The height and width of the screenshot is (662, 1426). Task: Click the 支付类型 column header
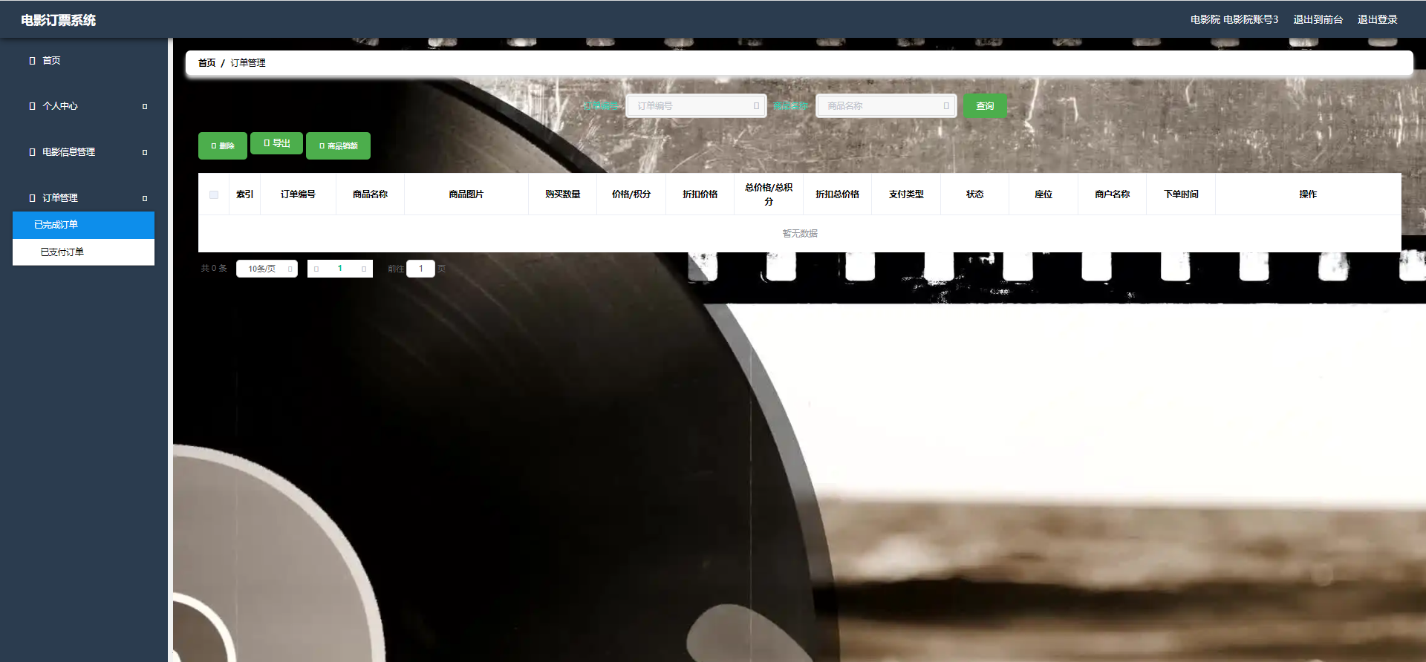coord(906,194)
